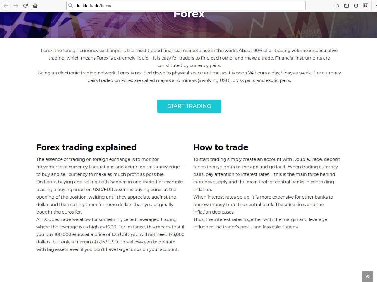
Task: Click the intro paragraph about the Forex marketplace
Action: [189, 58]
